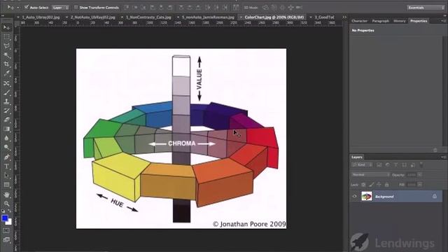
Task: Select the Gradient tool
Action: pyautogui.click(x=6, y=129)
